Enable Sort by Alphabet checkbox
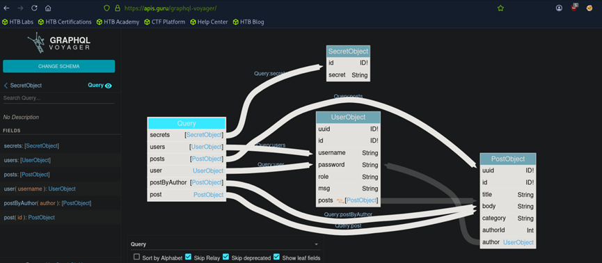 point(136,257)
